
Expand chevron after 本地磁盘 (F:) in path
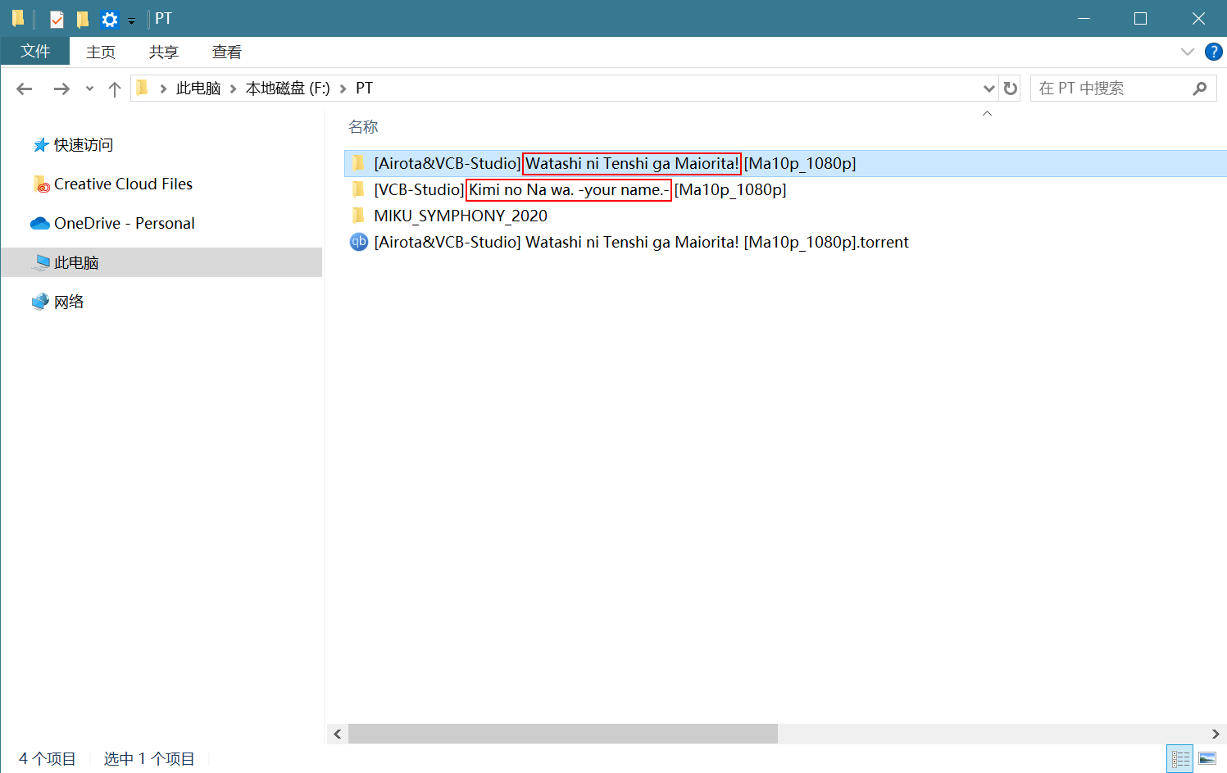coord(343,89)
